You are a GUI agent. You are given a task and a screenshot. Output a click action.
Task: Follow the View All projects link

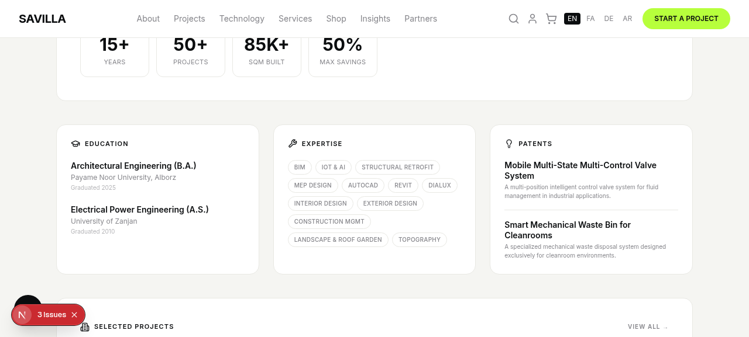(648, 327)
